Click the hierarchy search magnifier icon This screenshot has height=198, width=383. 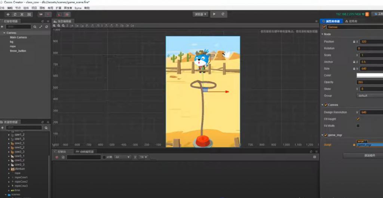35,27
